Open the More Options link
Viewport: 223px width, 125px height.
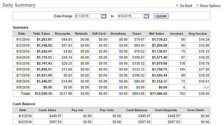tap(210, 6)
